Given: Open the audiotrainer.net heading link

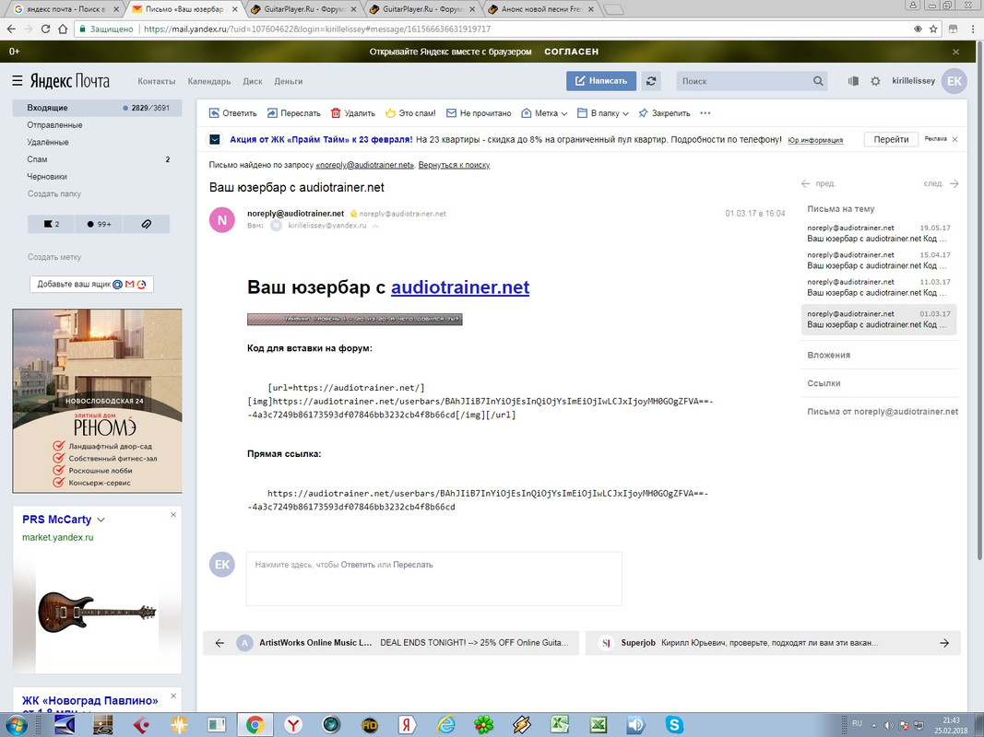Looking at the screenshot, I should click(x=460, y=287).
